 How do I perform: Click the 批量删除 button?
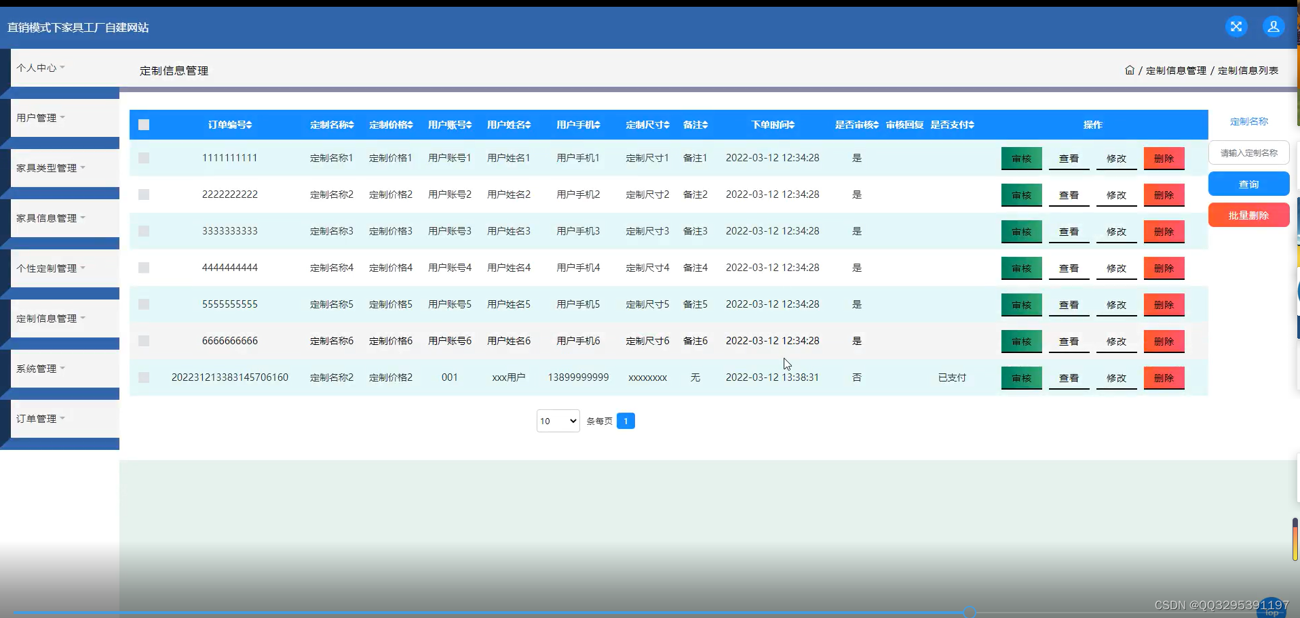point(1248,215)
